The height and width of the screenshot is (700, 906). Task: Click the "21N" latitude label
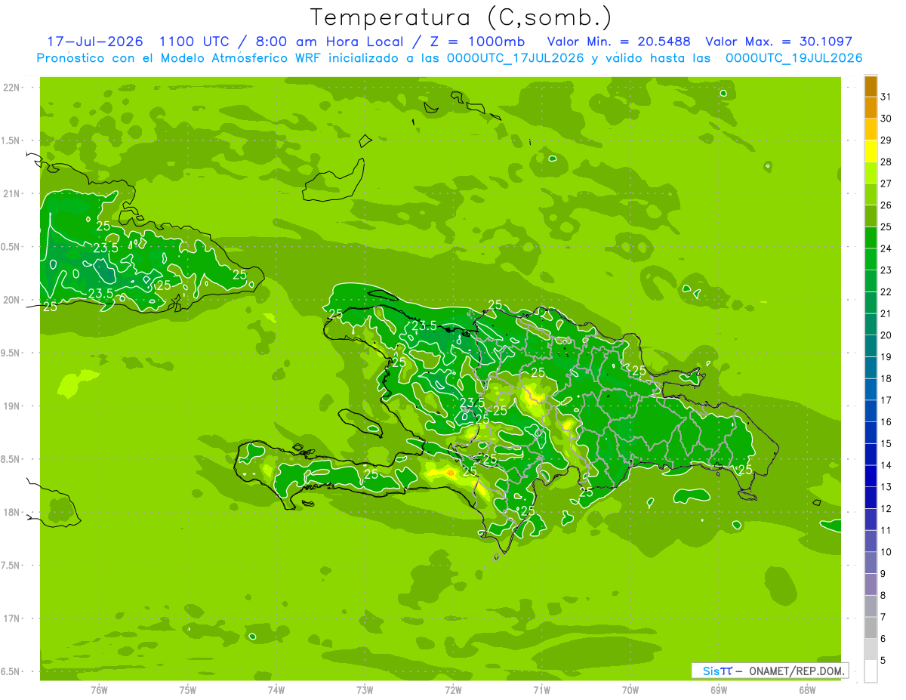(13, 193)
